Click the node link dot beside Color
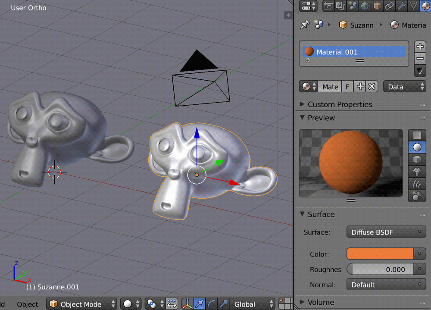Screen dimensions: 431x310 click(420, 254)
